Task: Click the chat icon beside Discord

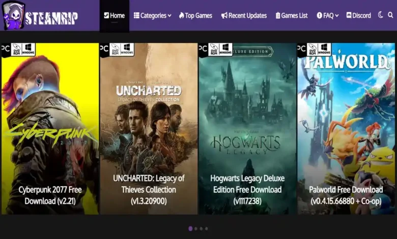Action: [349, 15]
